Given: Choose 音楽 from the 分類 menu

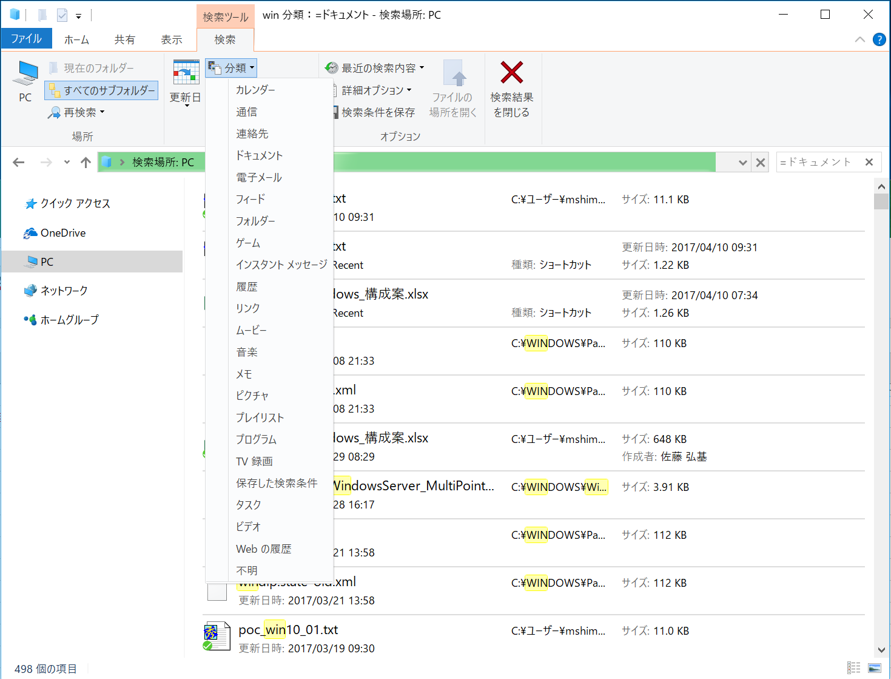Looking at the screenshot, I should 269,352.
